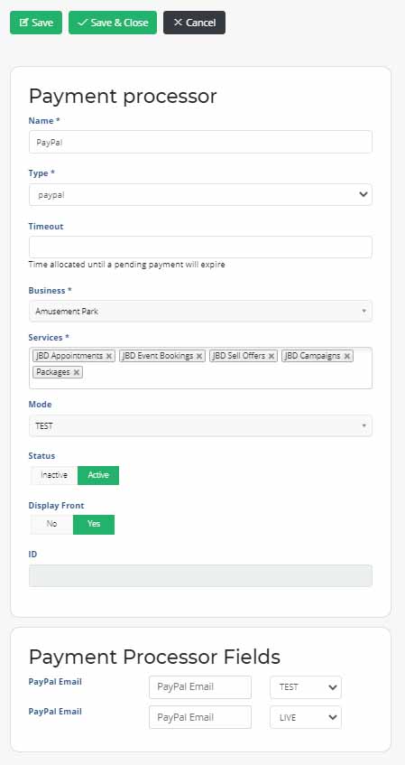This screenshot has height=765, width=405.
Task: Remove the JBD Sell Offers tag
Action: click(271, 356)
